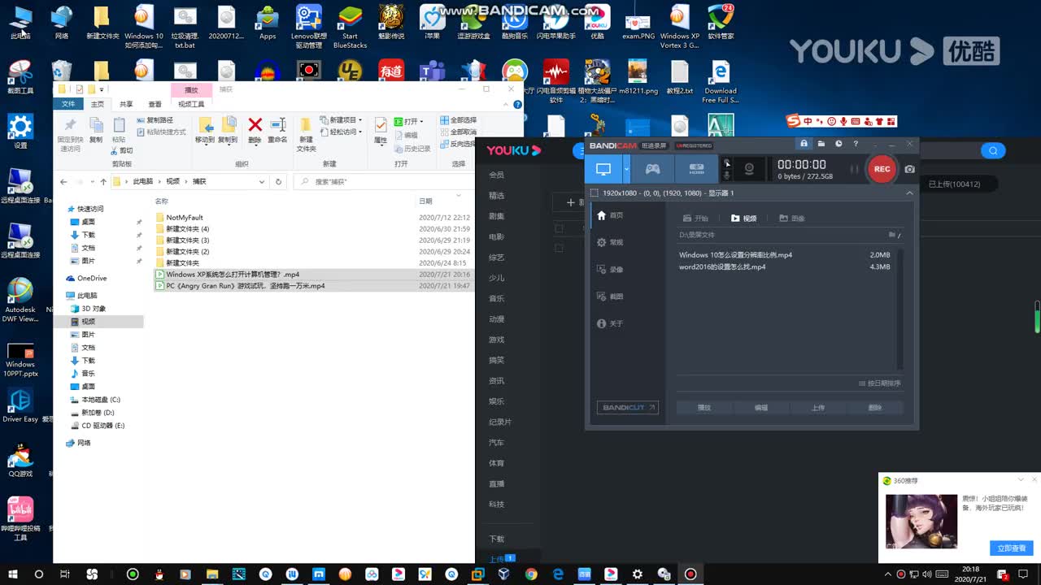Select Bandicam game recording mode gamepad icon
The image size is (1041, 585).
tap(652, 169)
